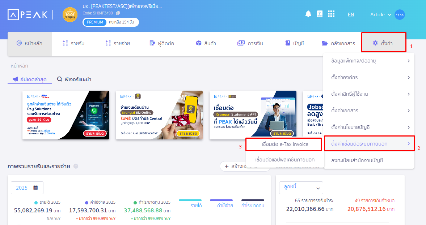Click the info icon beside income overview title
426x225 pixels.
click(x=76, y=166)
